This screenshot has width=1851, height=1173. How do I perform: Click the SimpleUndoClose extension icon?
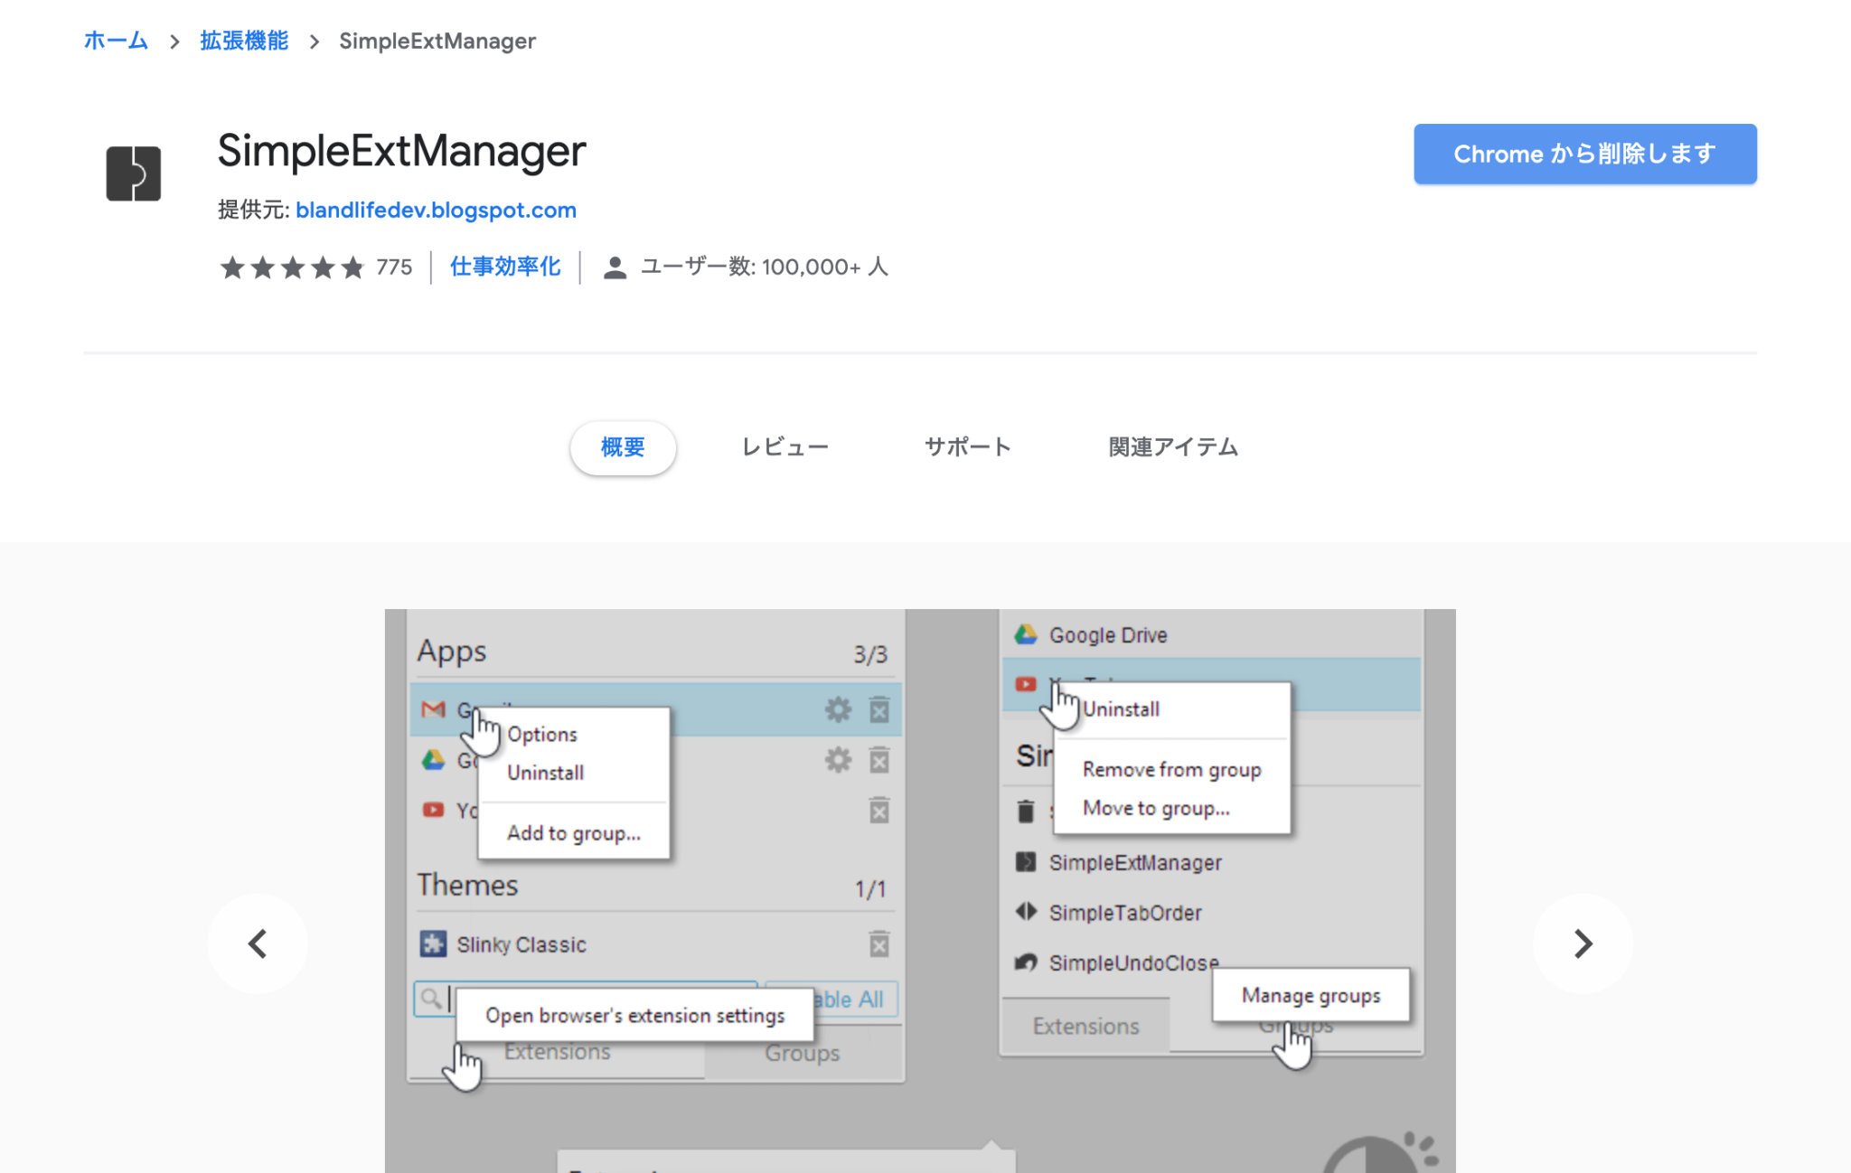tap(1027, 963)
